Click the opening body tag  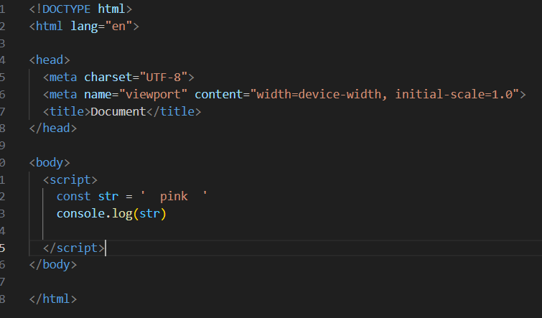tap(50, 162)
